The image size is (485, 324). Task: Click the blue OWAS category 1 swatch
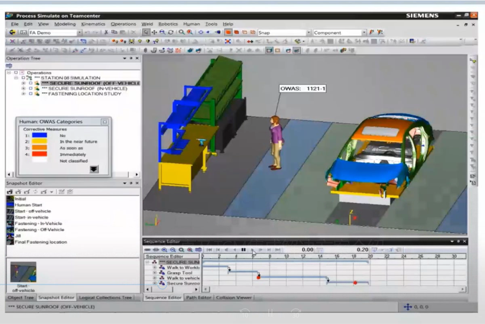coord(40,135)
